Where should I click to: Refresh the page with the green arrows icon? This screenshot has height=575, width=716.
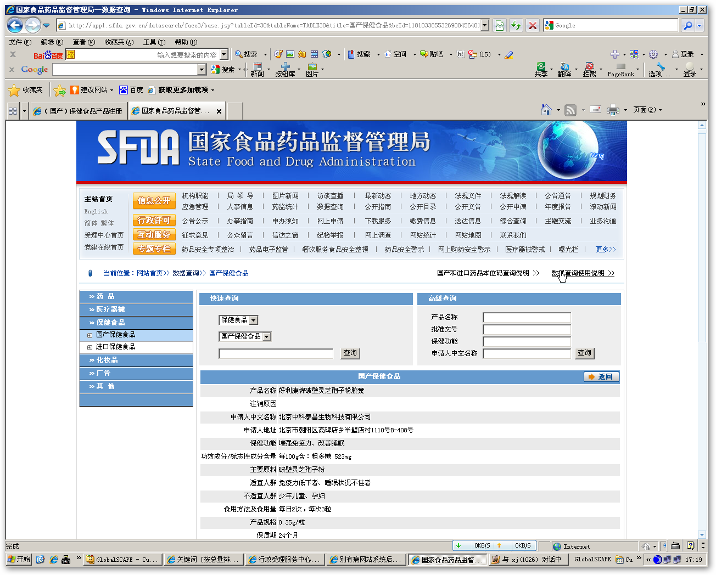click(516, 25)
